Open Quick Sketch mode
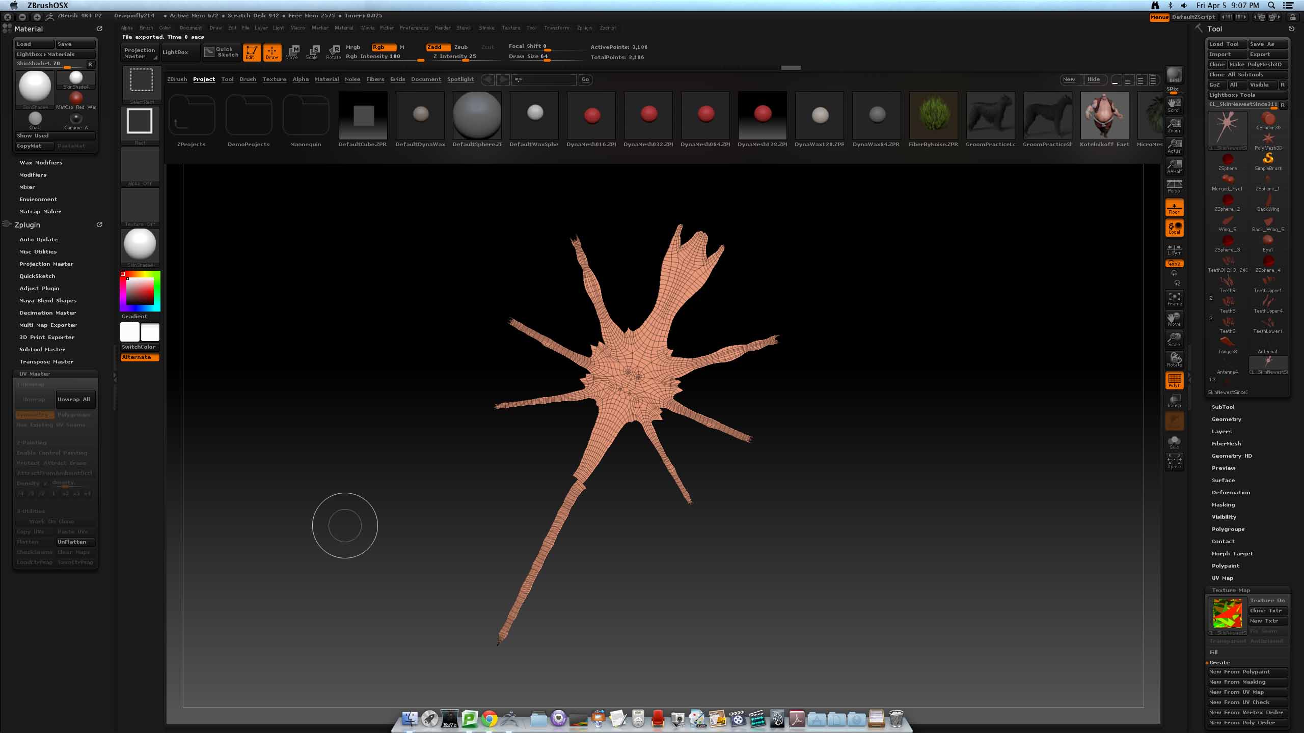 [222, 52]
